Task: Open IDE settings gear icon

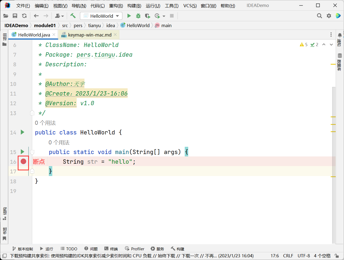Action: (329, 16)
